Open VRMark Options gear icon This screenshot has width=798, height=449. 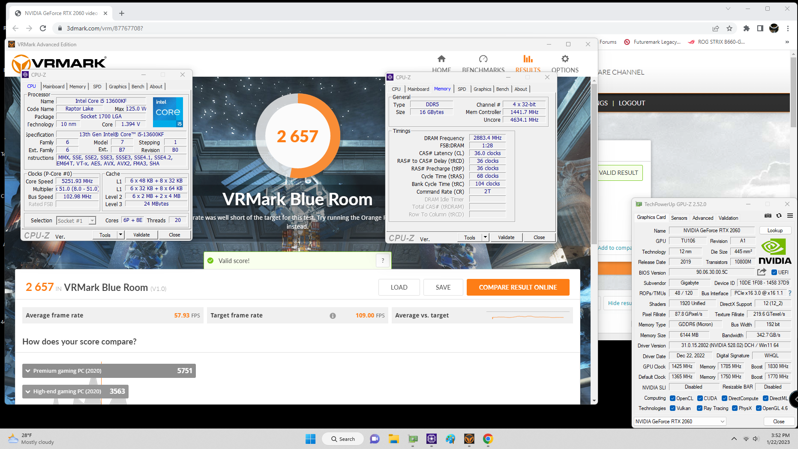point(565,59)
